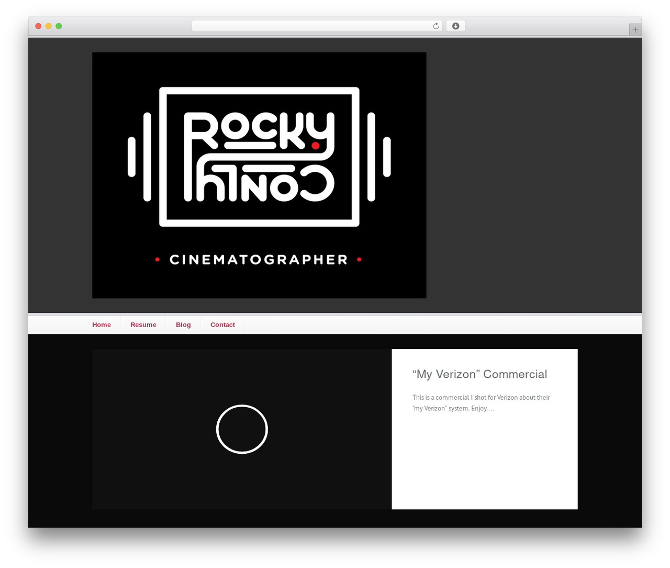Minimize the browser with yellow button
Image resolution: width=670 pixels, height=568 pixels.
tap(48, 26)
